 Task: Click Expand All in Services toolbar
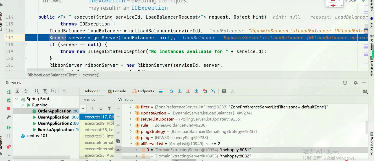[17, 91]
